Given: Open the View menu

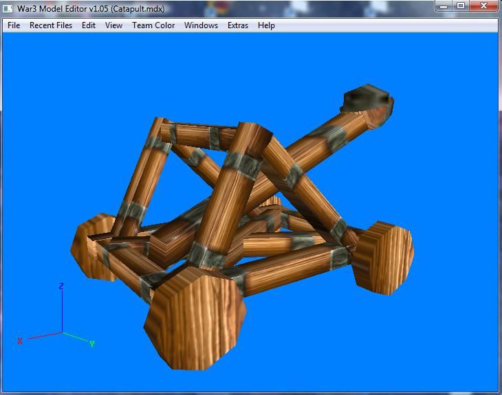Looking at the screenshot, I should [x=113, y=25].
